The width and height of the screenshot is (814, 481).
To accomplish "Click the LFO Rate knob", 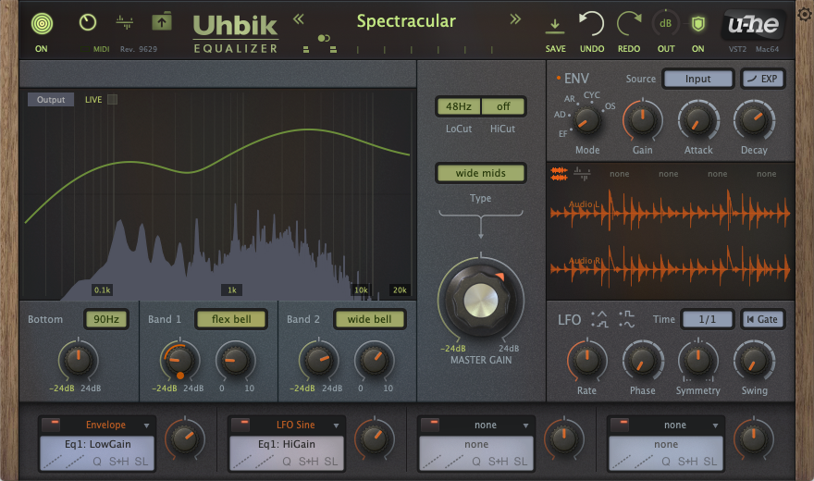I will tap(586, 361).
